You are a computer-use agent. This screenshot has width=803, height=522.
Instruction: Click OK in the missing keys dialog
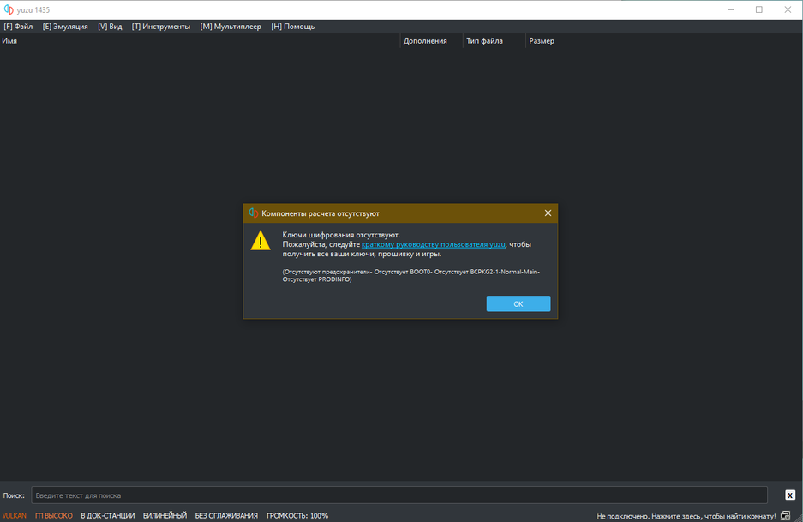pos(518,303)
